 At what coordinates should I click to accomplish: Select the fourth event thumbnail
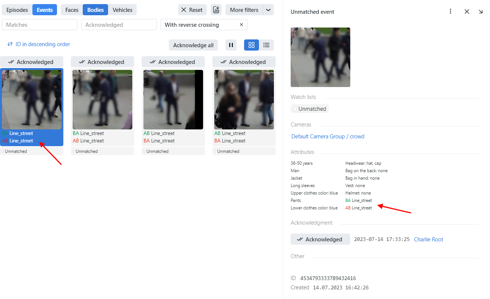coord(244,99)
